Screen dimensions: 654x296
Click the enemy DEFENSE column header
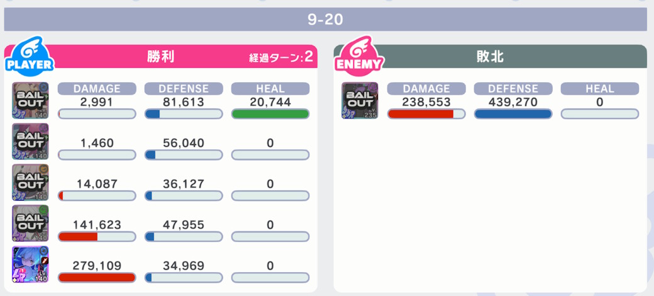(513, 88)
